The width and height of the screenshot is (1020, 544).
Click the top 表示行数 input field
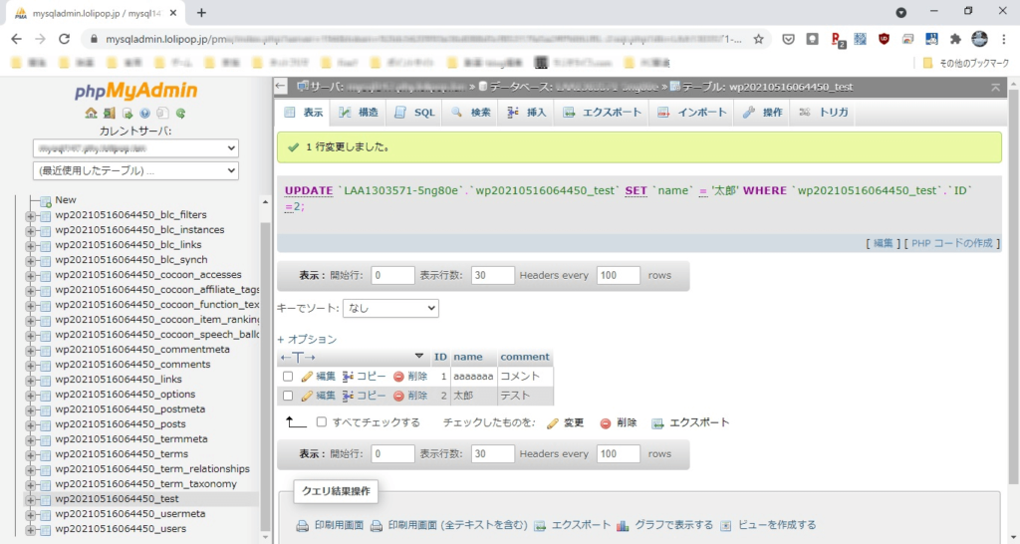pyautogui.click(x=492, y=275)
